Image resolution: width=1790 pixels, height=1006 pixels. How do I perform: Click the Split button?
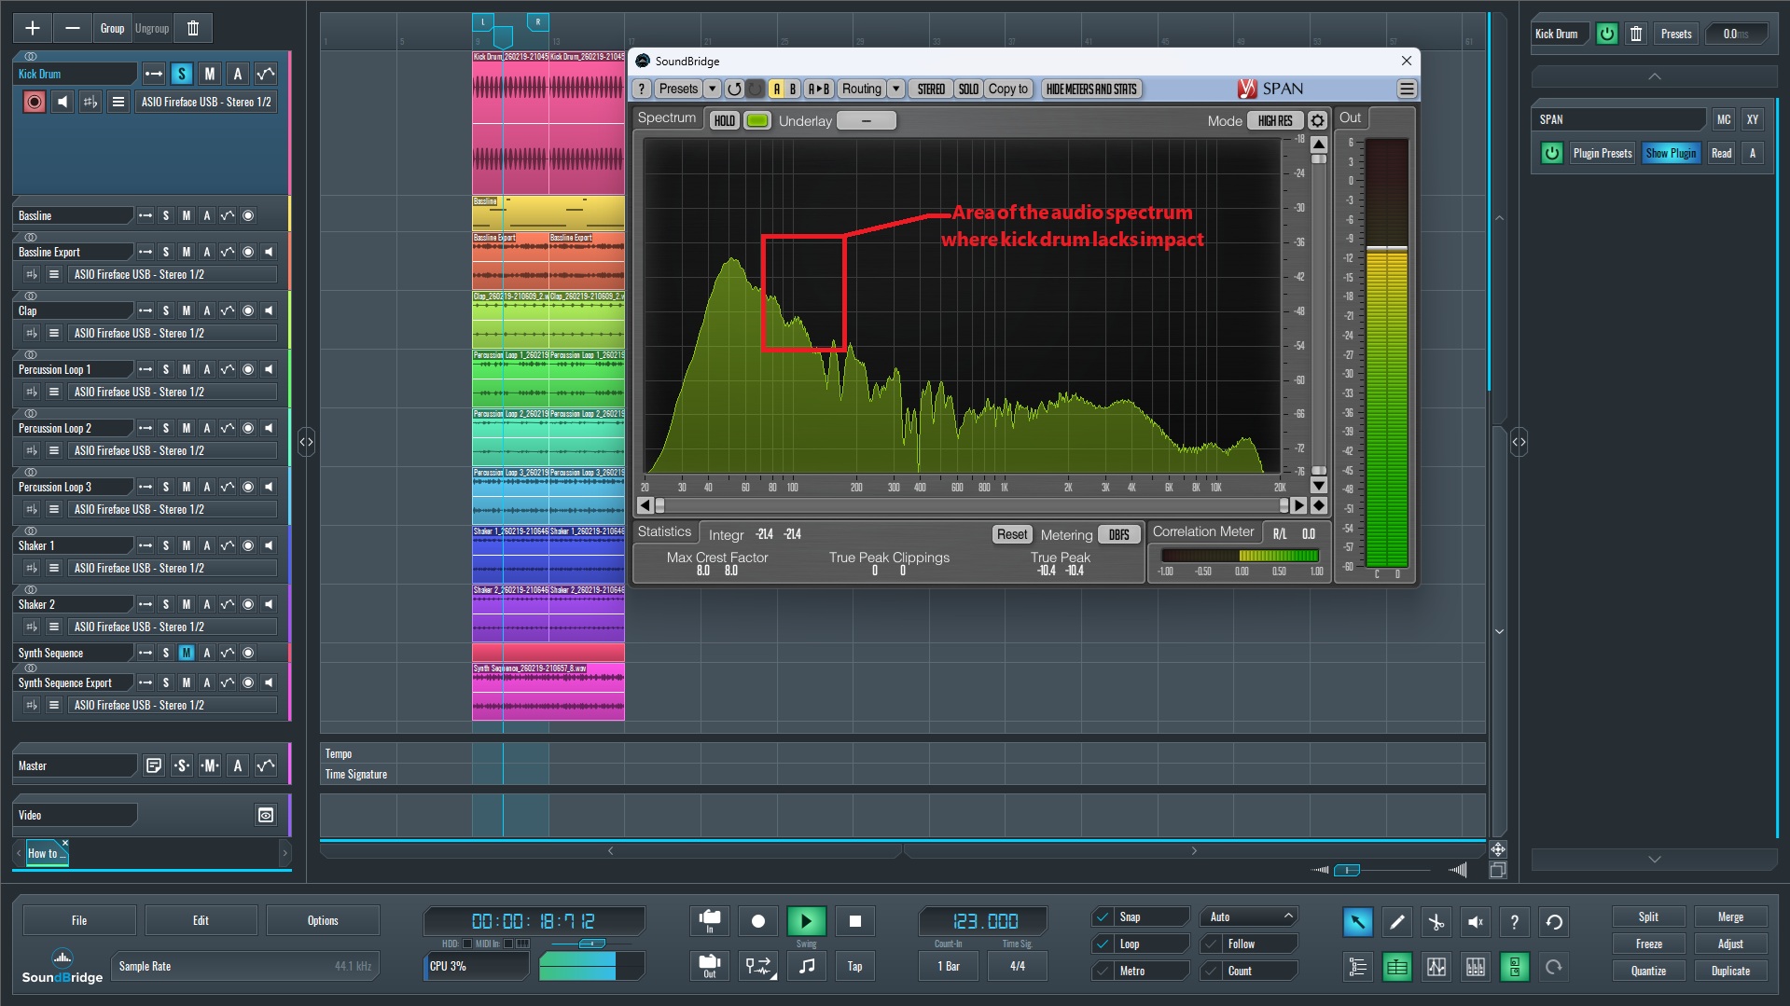pos(1648,916)
